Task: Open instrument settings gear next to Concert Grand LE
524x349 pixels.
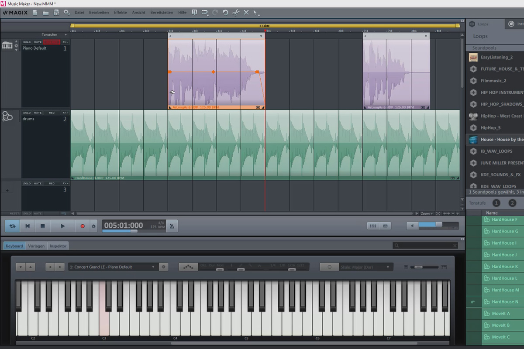Action: pos(164,267)
